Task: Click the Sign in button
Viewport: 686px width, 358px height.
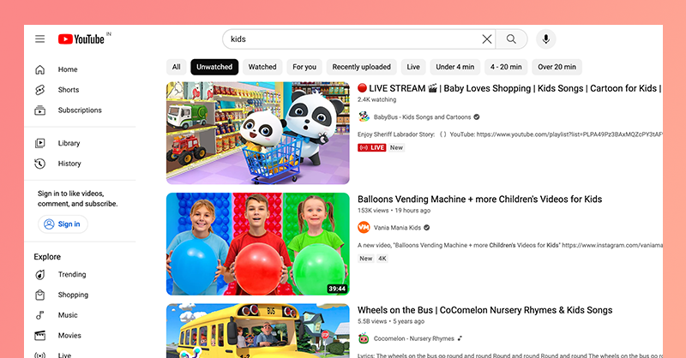Action: pyautogui.click(x=63, y=224)
